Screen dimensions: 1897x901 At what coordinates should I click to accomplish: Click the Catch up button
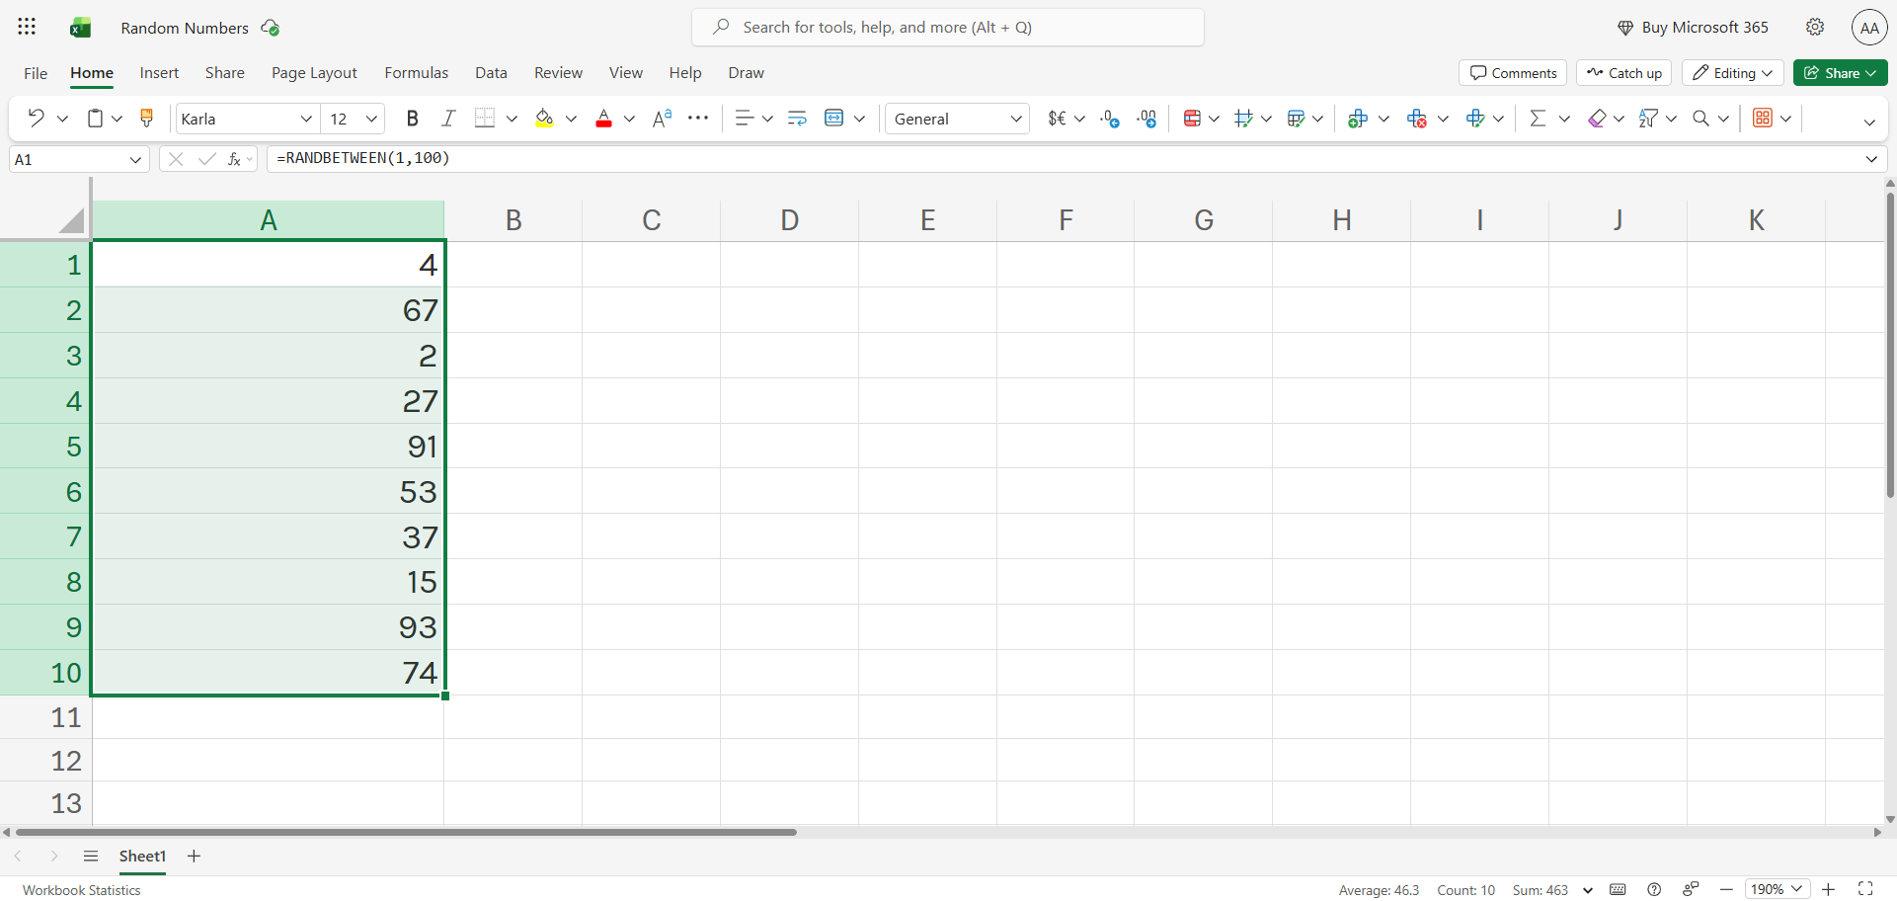(1623, 73)
